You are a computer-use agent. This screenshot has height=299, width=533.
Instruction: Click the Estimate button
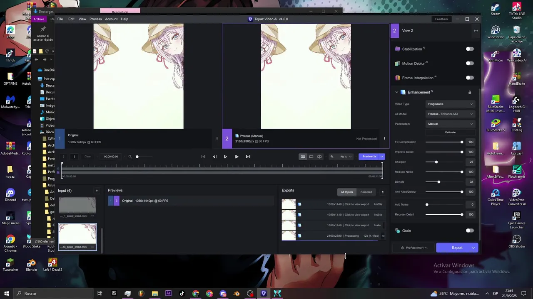tap(451, 132)
